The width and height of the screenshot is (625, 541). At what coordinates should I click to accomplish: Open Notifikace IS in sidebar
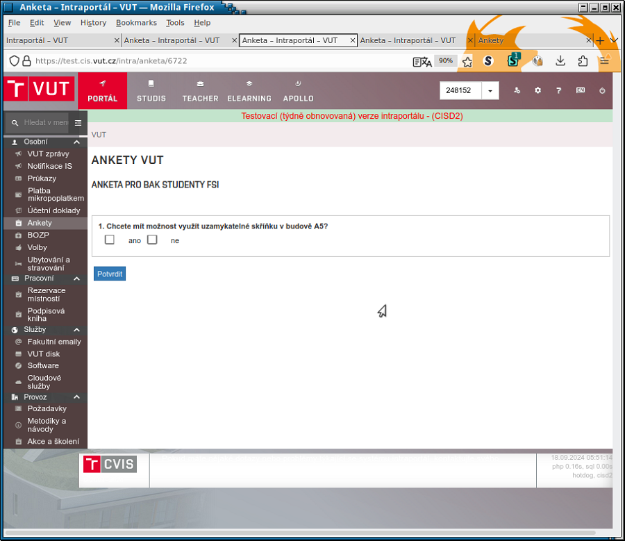click(49, 166)
